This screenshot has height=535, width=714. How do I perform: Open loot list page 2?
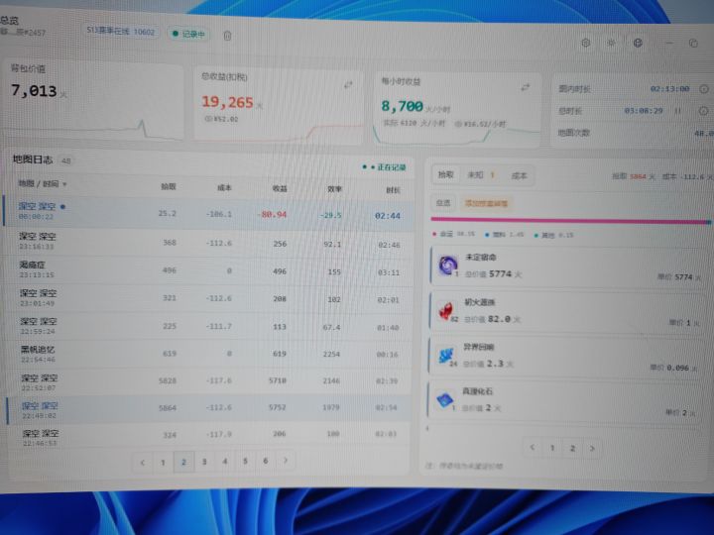572,448
